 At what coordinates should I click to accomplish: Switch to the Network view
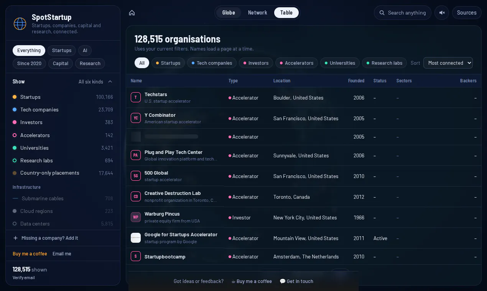point(257,13)
